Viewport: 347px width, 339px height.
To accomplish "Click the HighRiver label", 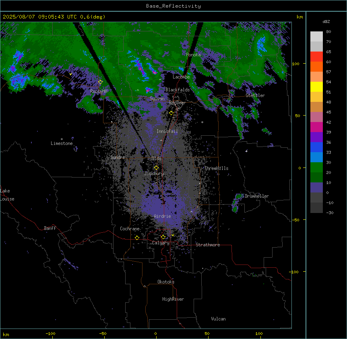I will coord(173,299).
